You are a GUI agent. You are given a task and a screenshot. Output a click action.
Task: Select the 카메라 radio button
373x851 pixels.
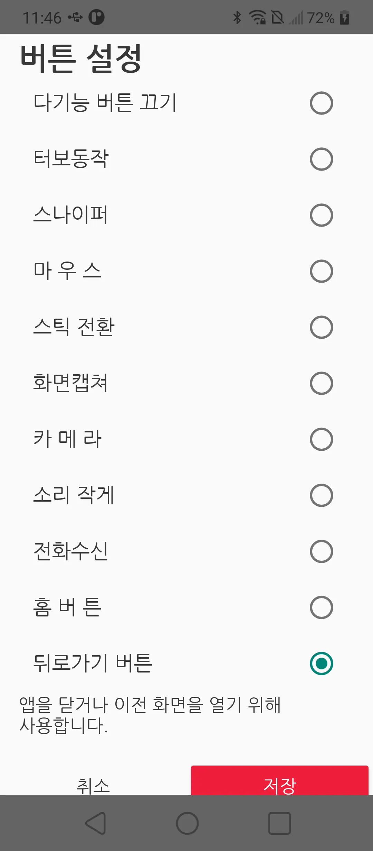point(321,439)
